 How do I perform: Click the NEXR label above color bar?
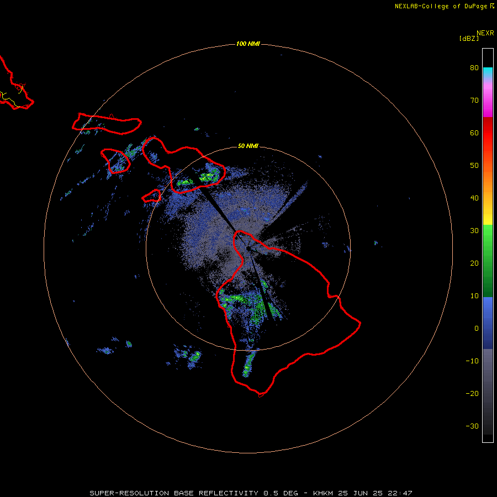click(485, 33)
